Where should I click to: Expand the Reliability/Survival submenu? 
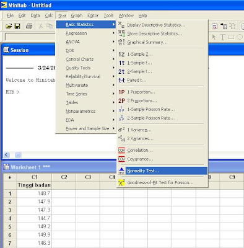tap(86, 76)
